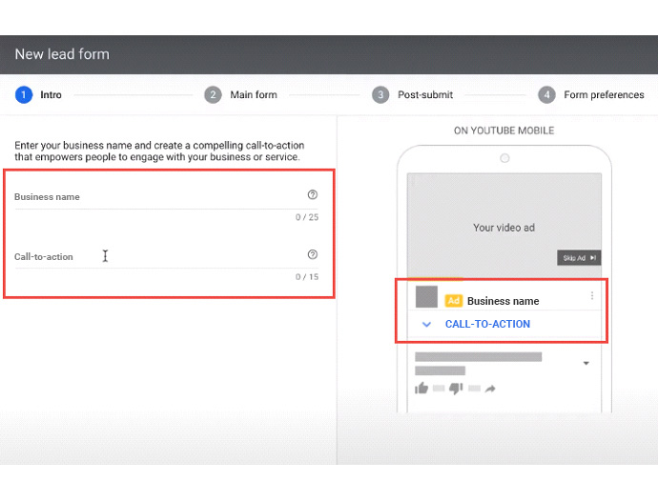Click thumbs up icon in preview
658x501 pixels.
422,389
